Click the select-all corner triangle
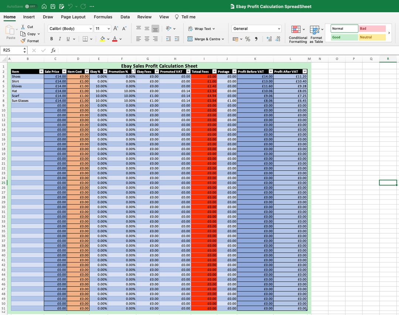399x315 pixels. [4, 59]
